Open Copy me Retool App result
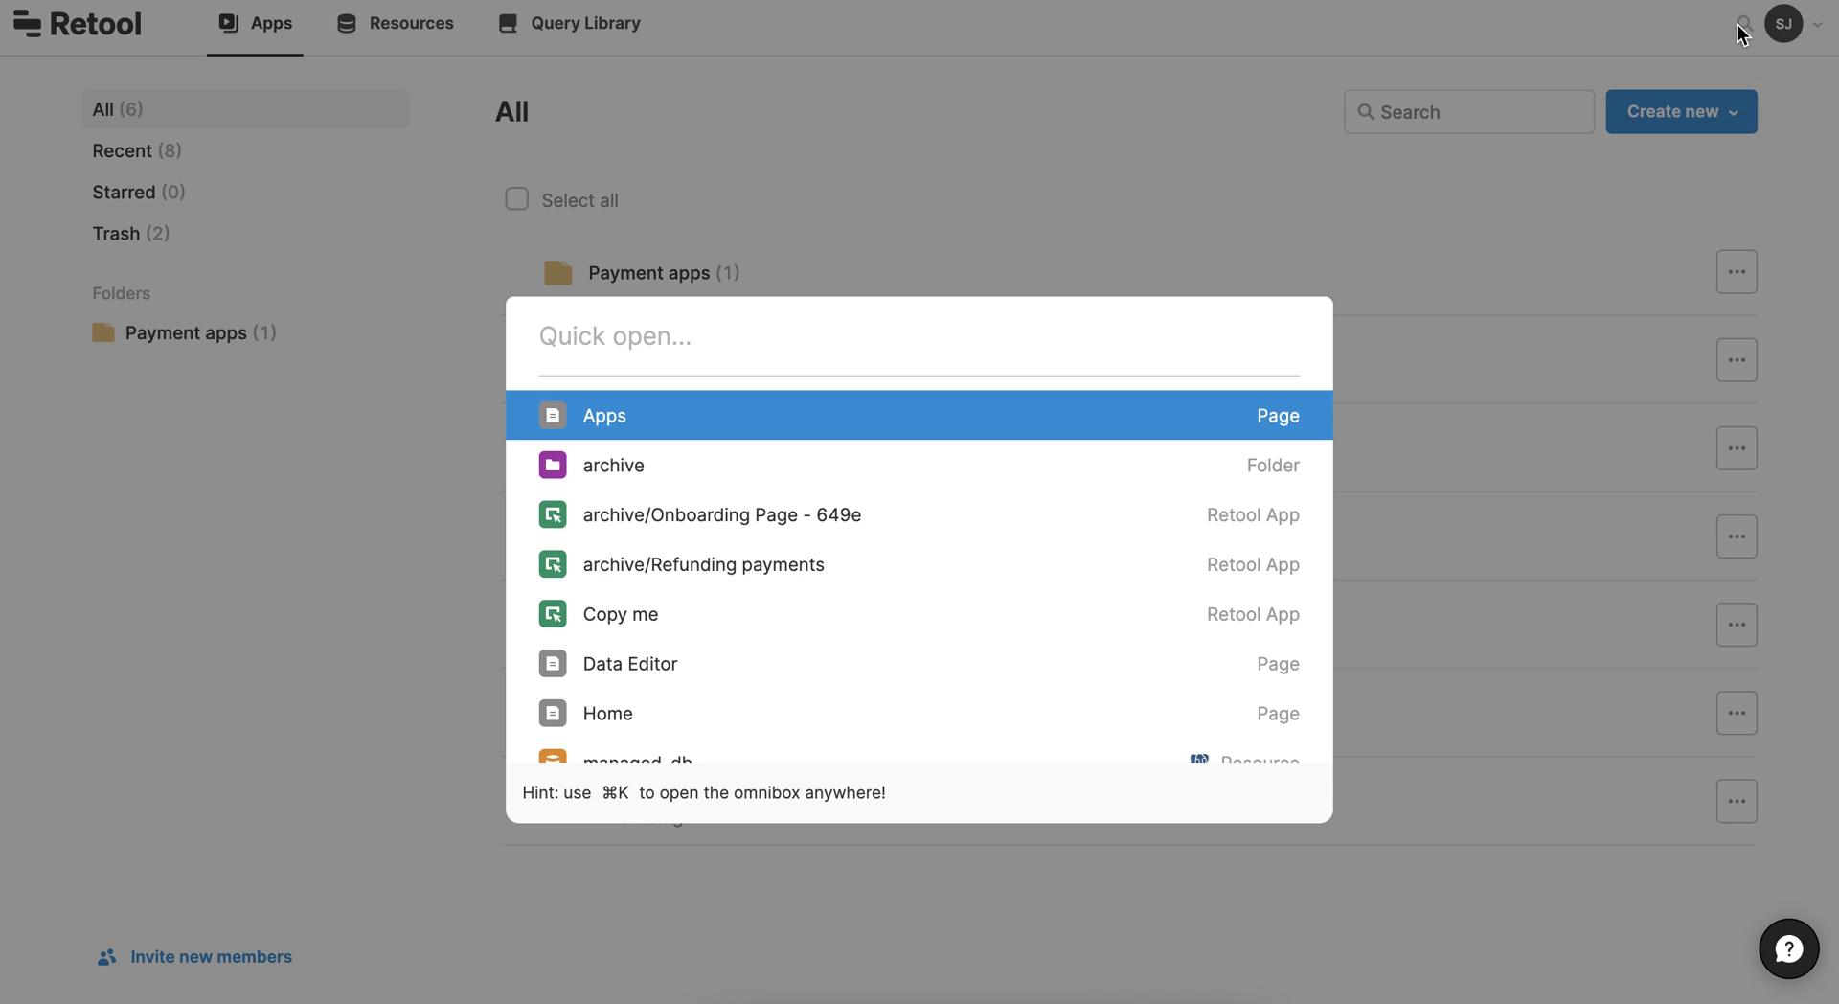Viewport: 1839px width, 1004px height. click(x=919, y=615)
